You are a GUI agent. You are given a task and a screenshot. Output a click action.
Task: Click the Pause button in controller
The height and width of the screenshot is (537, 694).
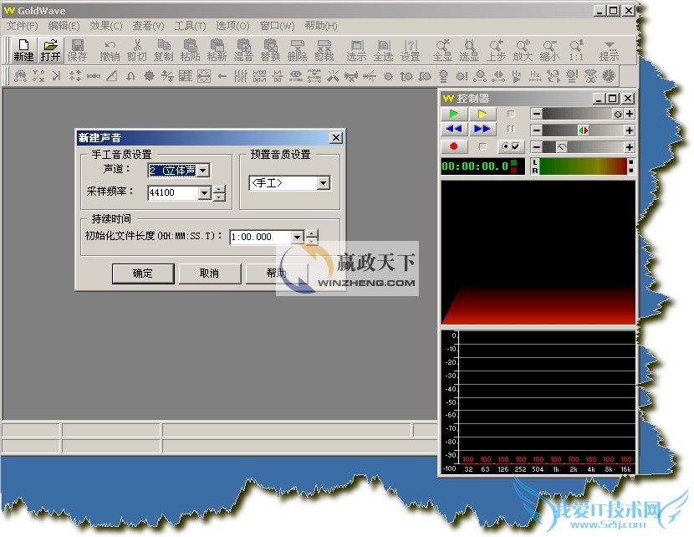pyautogui.click(x=510, y=130)
